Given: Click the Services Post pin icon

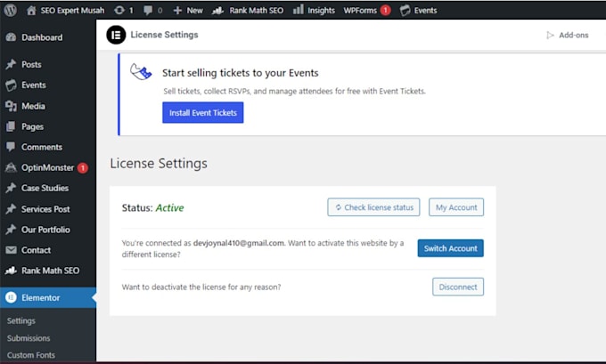Looking at the screenshot, I should pos(12,209).
